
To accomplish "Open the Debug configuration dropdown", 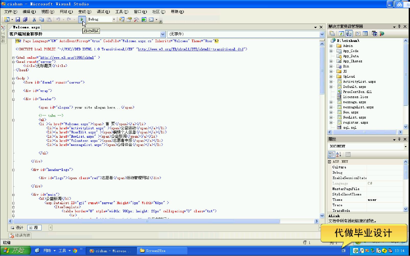I will pos(114,19).
